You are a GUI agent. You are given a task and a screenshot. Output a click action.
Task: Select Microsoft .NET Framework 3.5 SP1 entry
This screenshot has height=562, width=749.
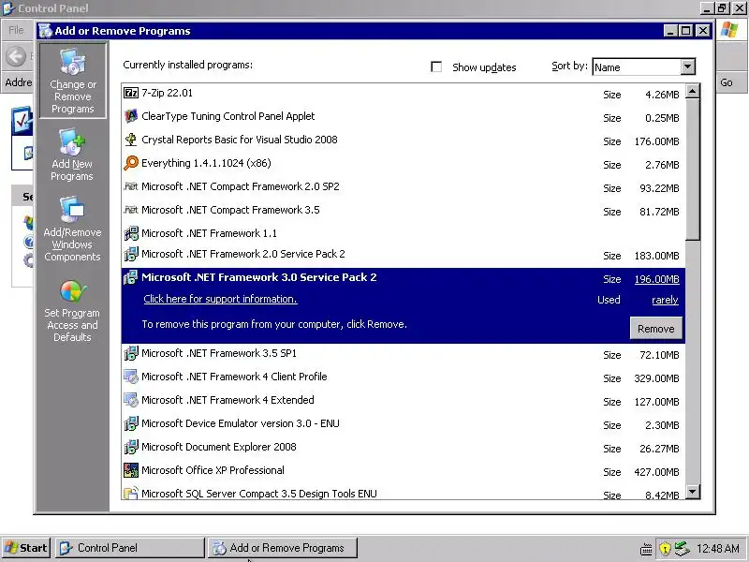[x=404, y=354]
